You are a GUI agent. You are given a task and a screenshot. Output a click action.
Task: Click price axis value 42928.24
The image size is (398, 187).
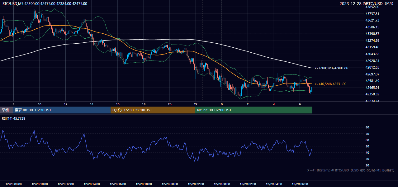(x=372, y=61)
